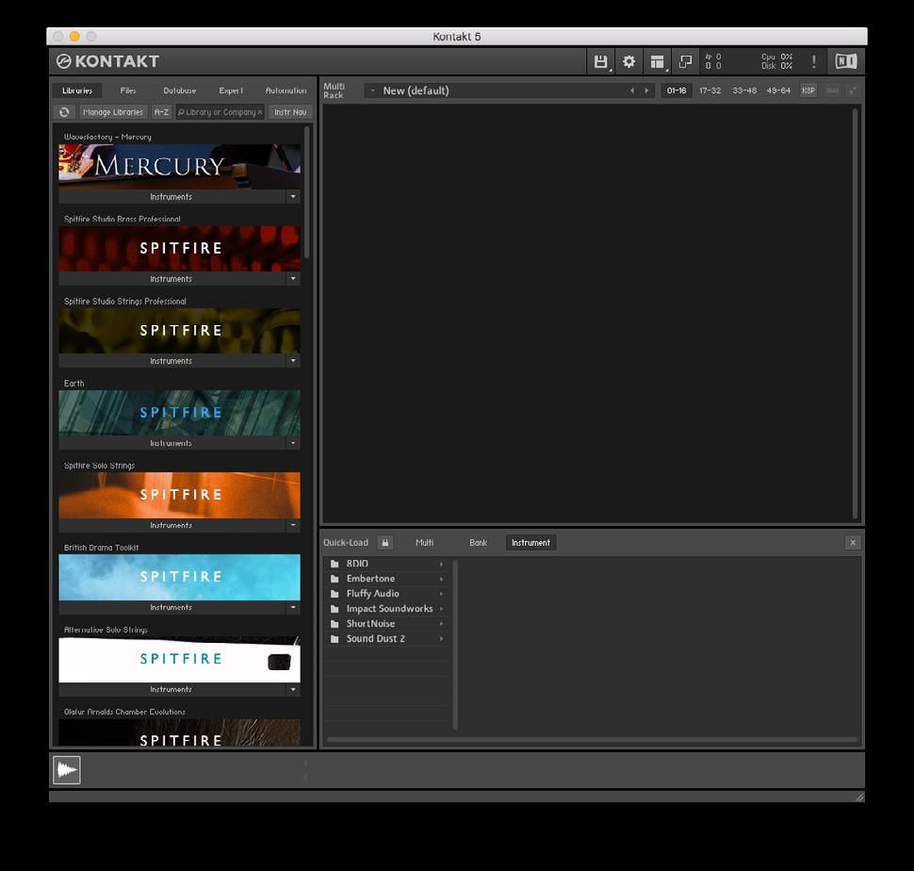Expand Alternative Solo Strings options dropdown
914x871 pixels.
coord(293,690)
